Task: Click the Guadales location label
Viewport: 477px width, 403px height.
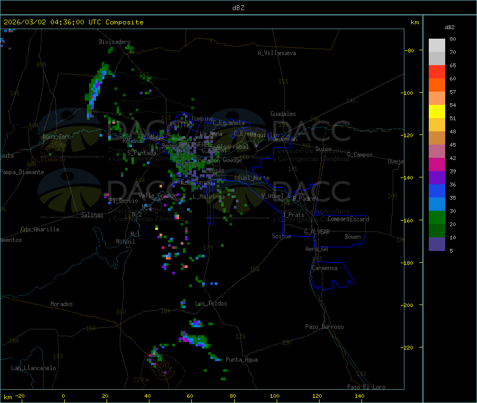Action: tap(283, 114)
